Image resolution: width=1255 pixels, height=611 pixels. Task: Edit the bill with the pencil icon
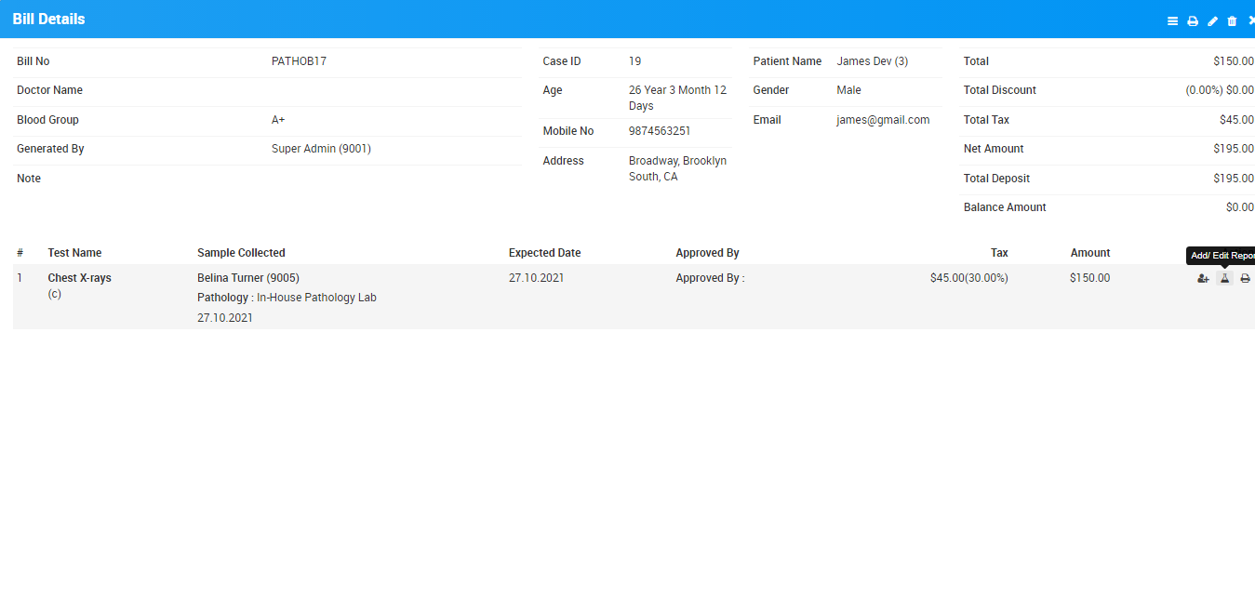pos(1212,20)
